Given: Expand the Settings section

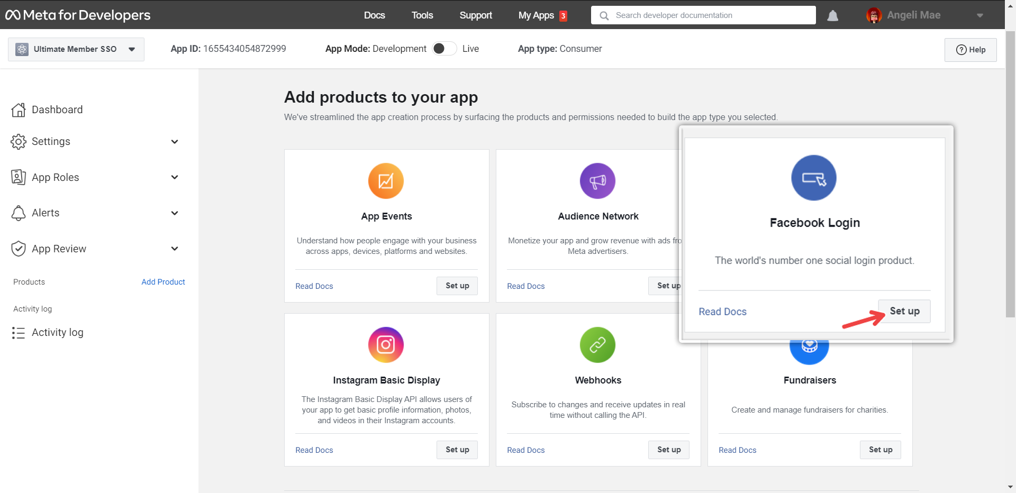Looking at the screenshot, I should pyautogui.click(x=174, y=141).
